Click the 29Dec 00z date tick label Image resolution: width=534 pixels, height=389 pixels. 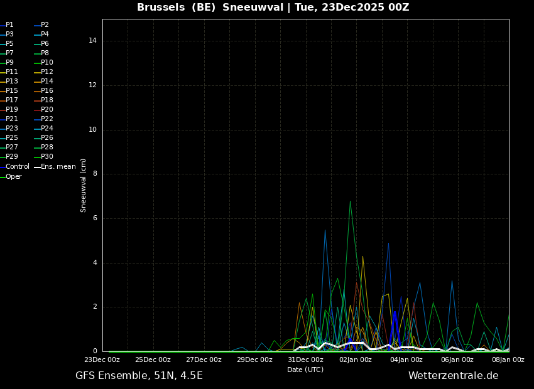(254, 360)
